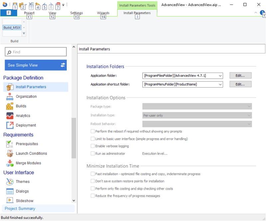Enable verbose logging
Screen dimensions: 266x221
pos(93,146)
